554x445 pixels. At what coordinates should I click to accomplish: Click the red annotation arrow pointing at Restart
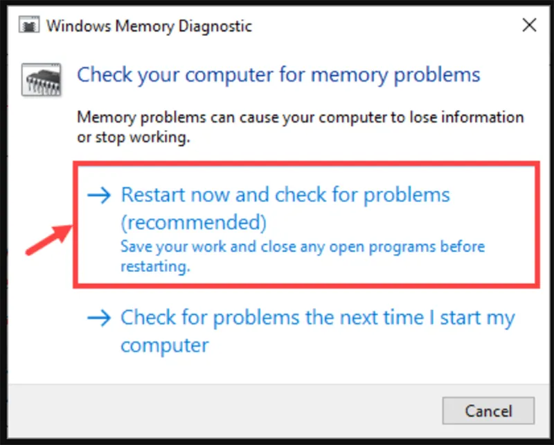click(48, 238)
